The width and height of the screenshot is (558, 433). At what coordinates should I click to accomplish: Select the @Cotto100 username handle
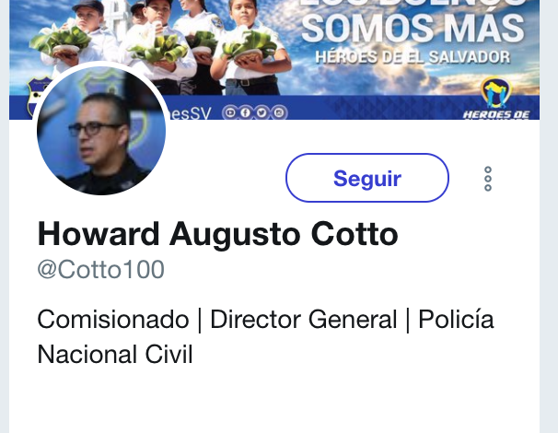100,269
